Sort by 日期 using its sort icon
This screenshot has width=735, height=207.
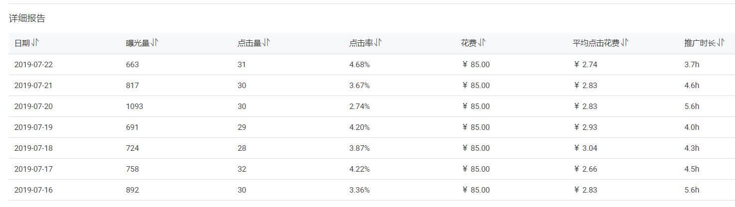35,43
